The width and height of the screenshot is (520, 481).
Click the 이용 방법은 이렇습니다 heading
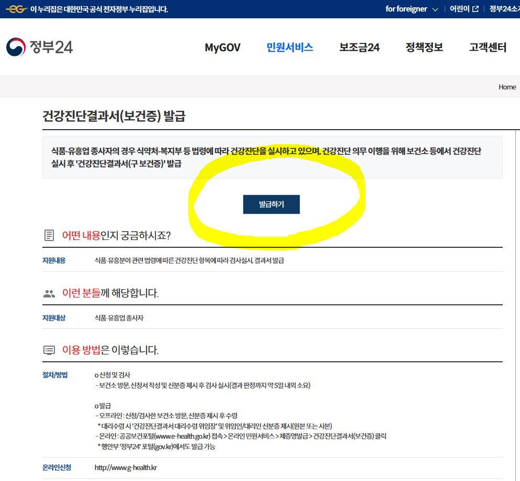click(x=110, y=350)
